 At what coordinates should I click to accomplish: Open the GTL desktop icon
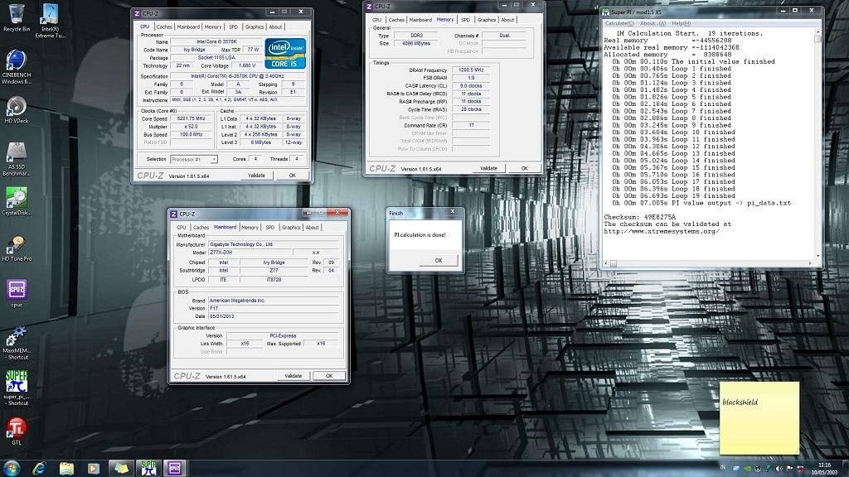(17, 431)
